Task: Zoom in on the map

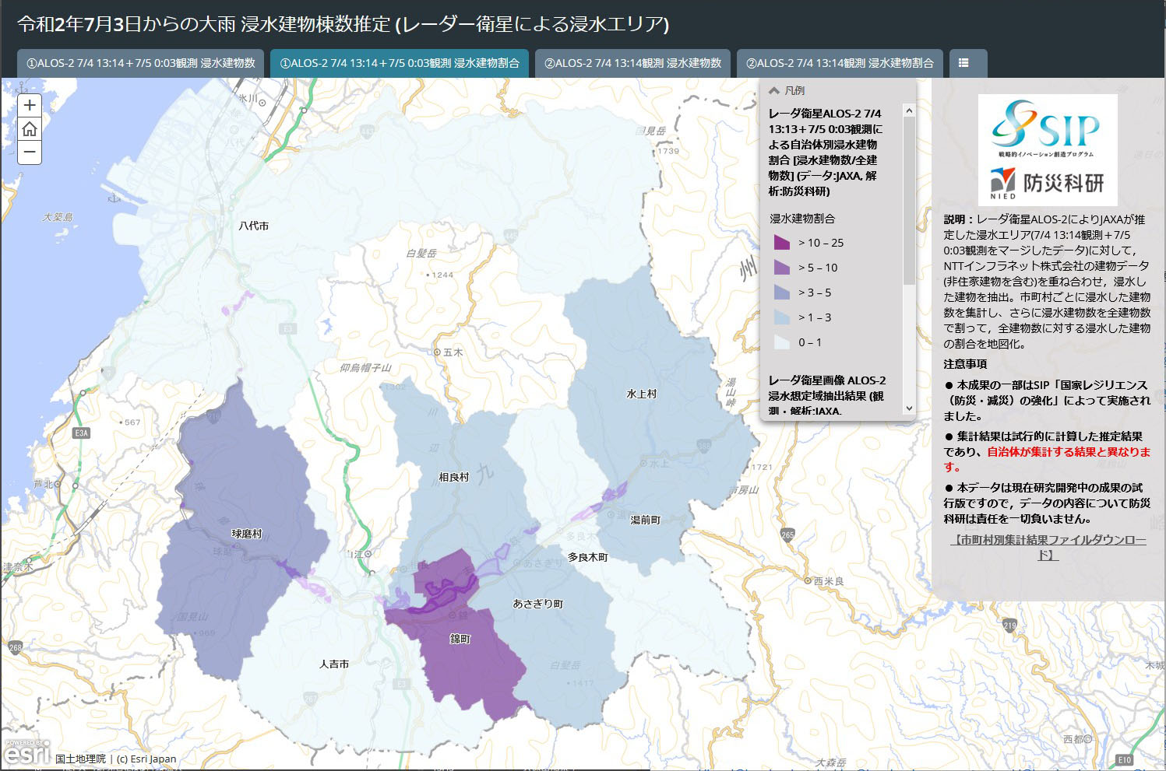Action: point(30,105)
